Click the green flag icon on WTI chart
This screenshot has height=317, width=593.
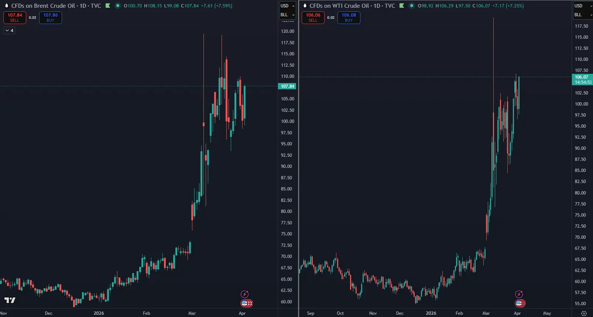(402, 6)
